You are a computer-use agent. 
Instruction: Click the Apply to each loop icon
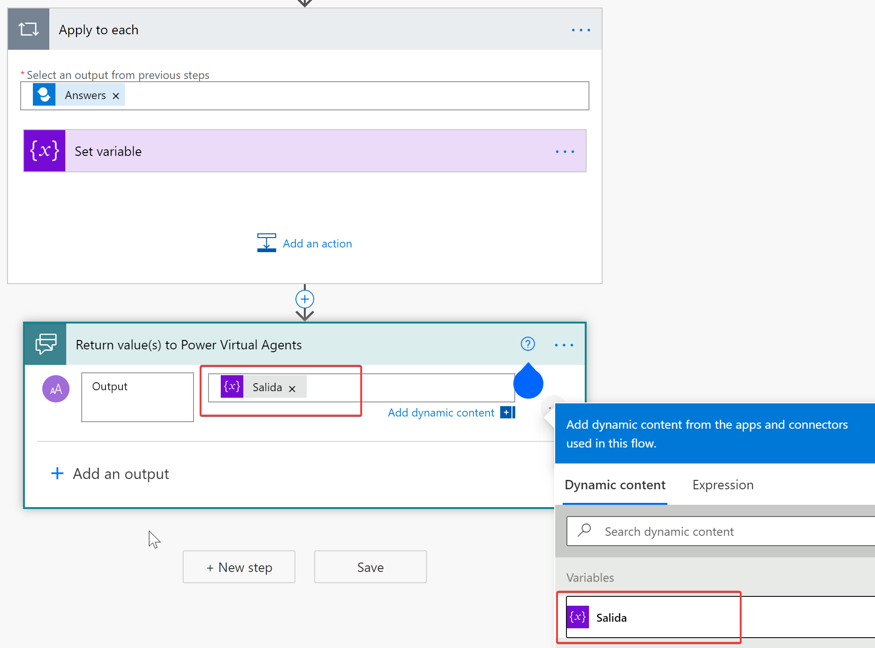(29, 30)
